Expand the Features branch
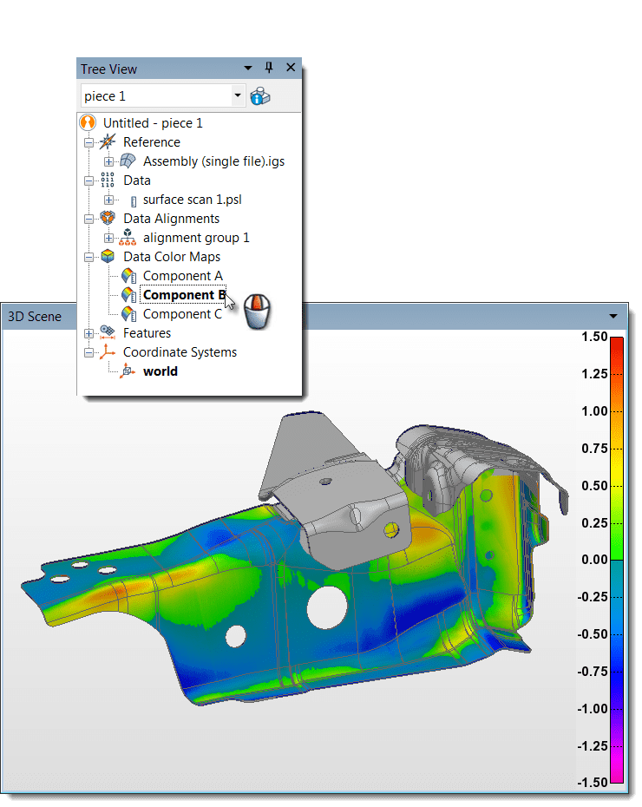 click(88, 333)
